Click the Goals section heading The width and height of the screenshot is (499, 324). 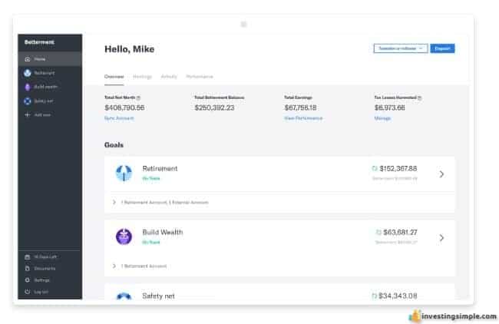click(114, 145)
